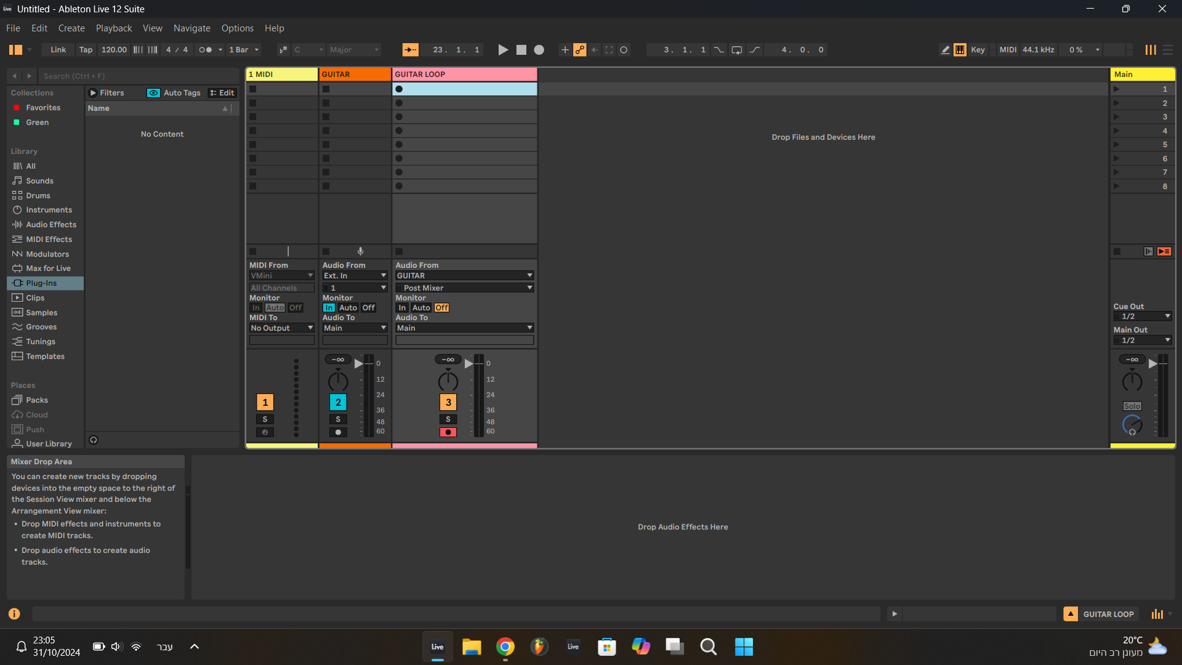Click the MIDI Arrangement Overdub plus icon

click(x=565, y=50)
